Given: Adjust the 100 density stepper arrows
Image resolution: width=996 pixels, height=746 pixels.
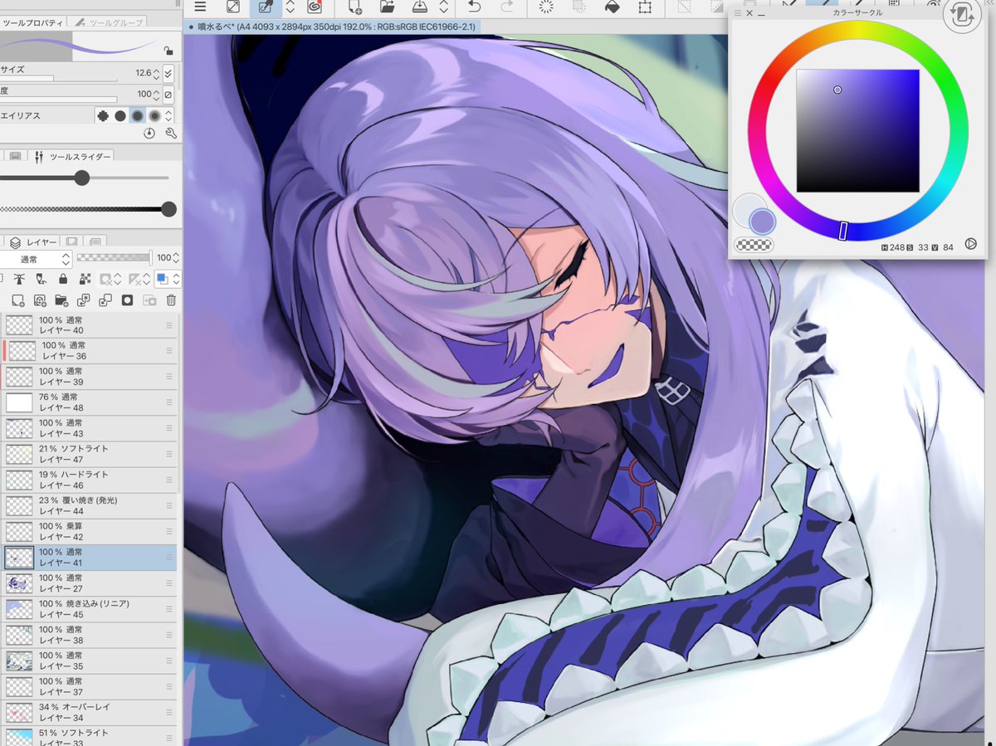Looking at the screenshot, I should point(157,95).
